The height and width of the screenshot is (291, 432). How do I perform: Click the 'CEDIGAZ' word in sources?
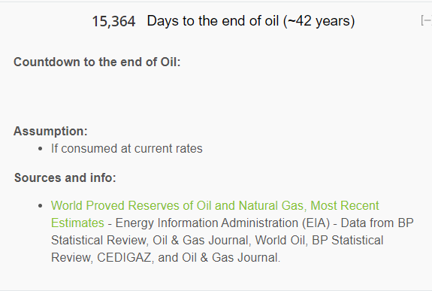(x=124, y=258)
